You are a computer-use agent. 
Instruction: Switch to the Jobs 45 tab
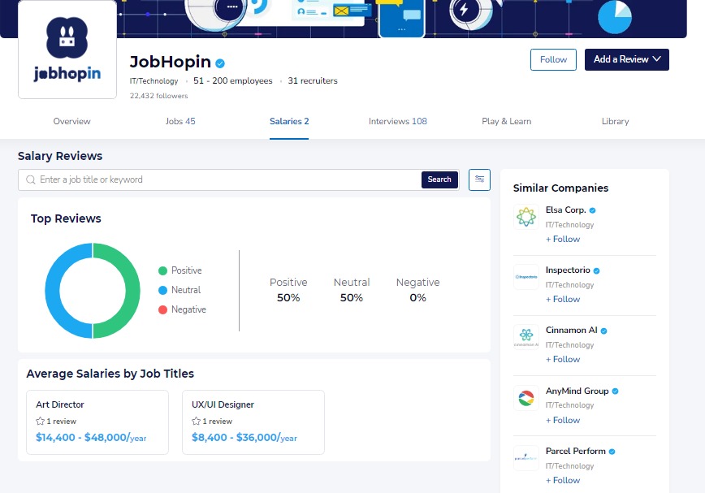180,121
